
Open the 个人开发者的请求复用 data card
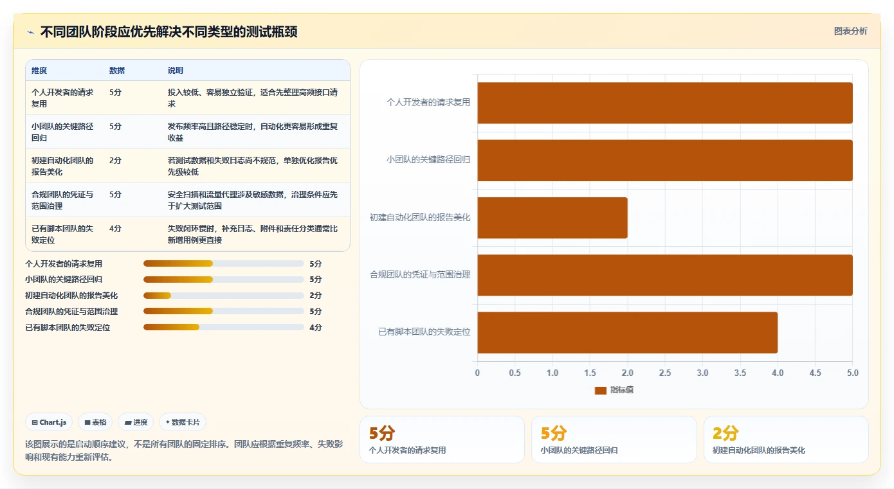pos(442,440)
